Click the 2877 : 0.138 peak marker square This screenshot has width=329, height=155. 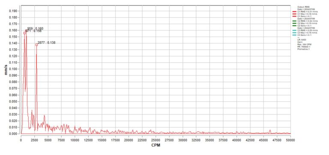point(37,45)
